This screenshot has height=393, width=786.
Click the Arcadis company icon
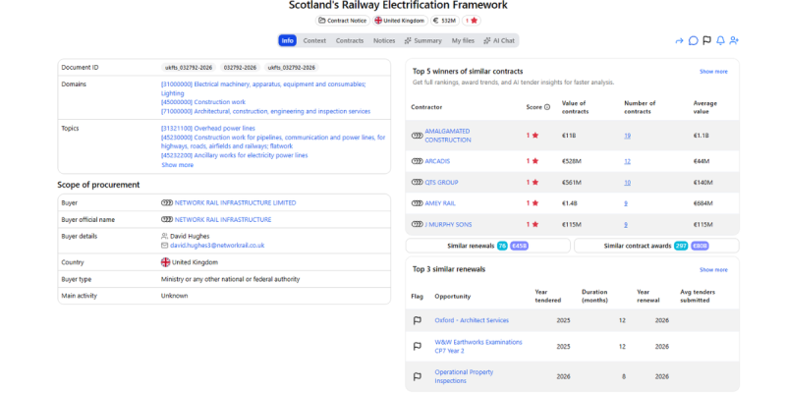click(417, 161)
